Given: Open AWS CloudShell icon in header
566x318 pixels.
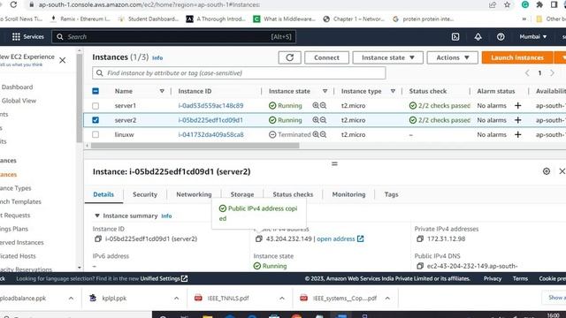Looking at the screenshot, I should pos(455,37).
